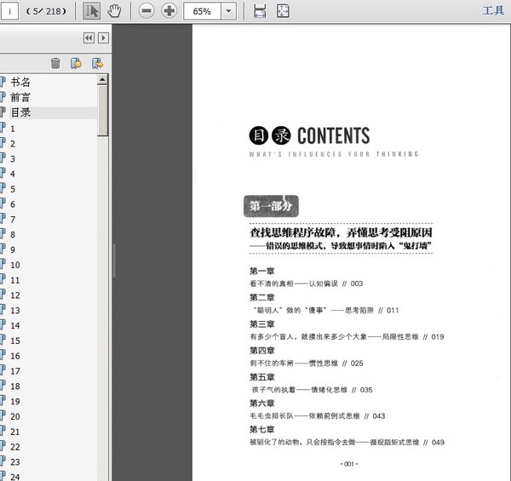Jump to bookmark 4
Viewport: 511px width, 481px height.
point(13,174)
